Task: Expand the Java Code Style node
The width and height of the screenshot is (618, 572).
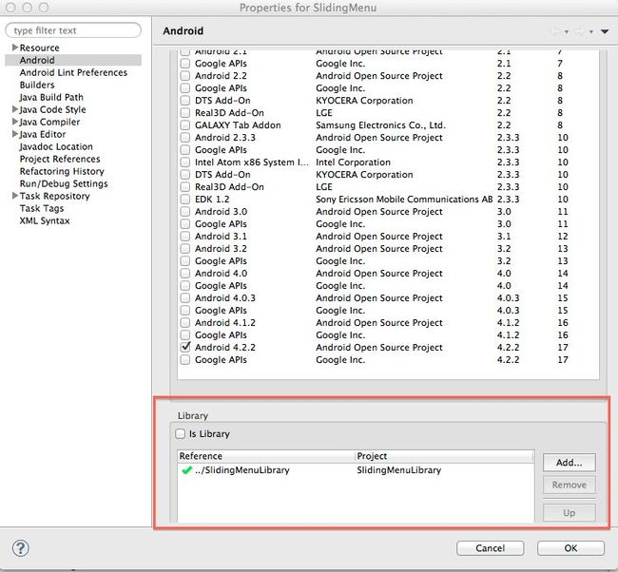Action: point(15,109)
